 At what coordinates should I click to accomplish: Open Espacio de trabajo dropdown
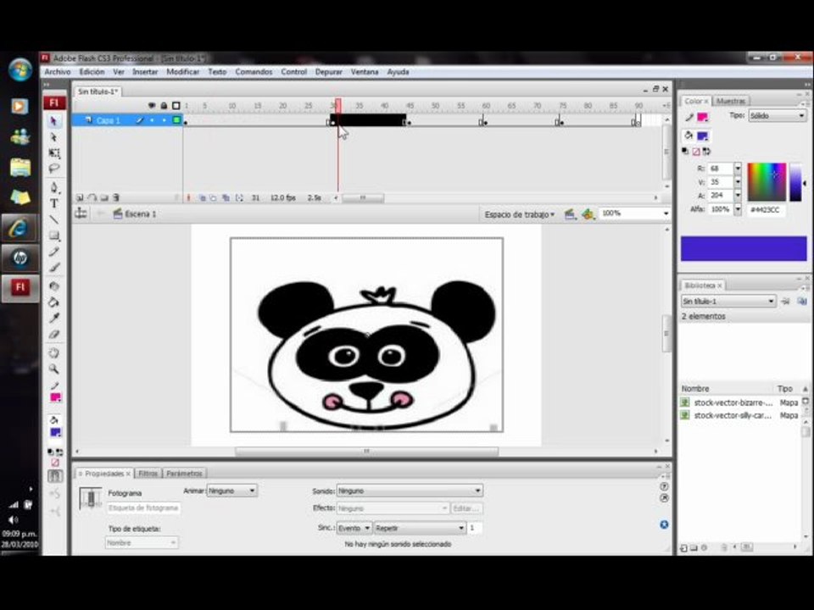(x=520, y=214)
